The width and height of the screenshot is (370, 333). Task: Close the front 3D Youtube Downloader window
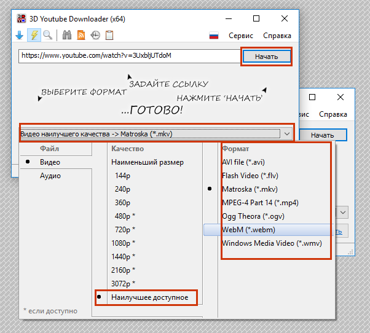click(x=285, y=18)
